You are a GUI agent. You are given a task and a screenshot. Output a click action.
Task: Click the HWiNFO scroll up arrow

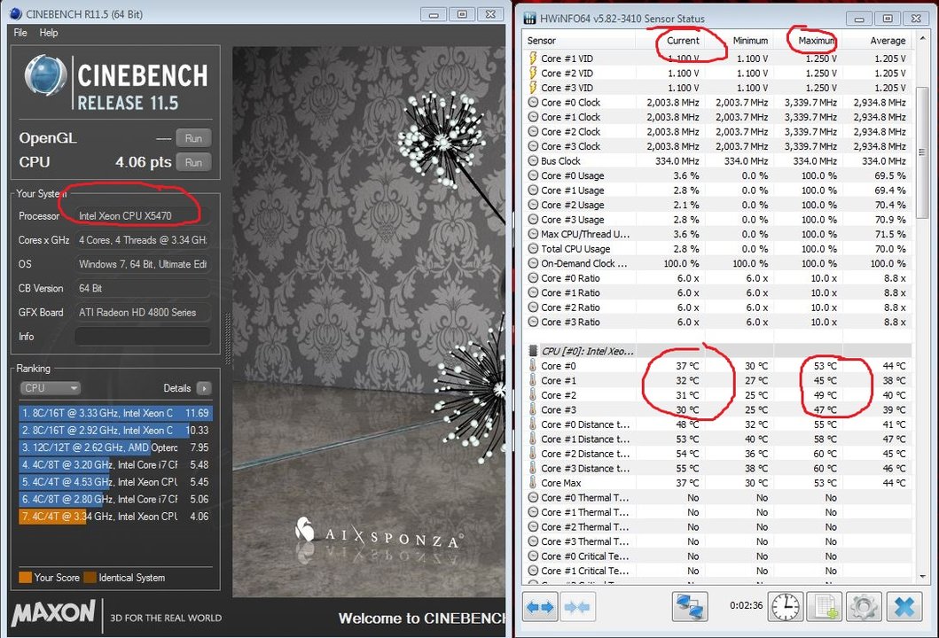click(922, 40)
